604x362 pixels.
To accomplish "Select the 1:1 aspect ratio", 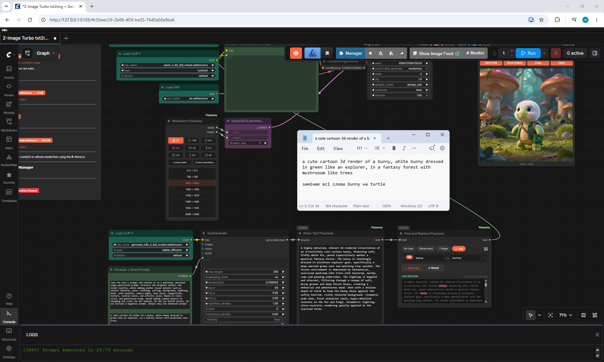I will [176, 141].
